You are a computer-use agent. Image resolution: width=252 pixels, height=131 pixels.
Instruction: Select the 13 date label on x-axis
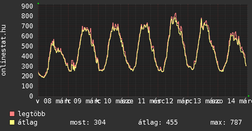pyautogui.click(x=198, y=101)
